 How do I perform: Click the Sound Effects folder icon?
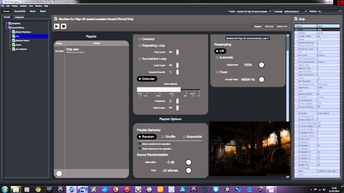click(10, 28)
